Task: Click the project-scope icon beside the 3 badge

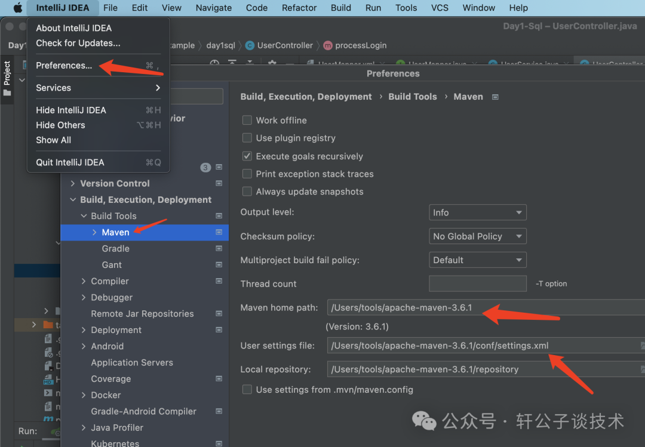Action: click(219, 167)
